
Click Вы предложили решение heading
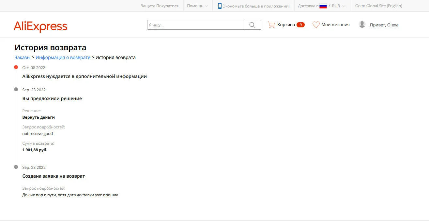(52, 98)
